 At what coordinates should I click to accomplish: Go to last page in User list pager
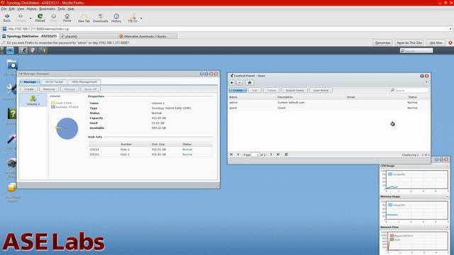point(278,154)
